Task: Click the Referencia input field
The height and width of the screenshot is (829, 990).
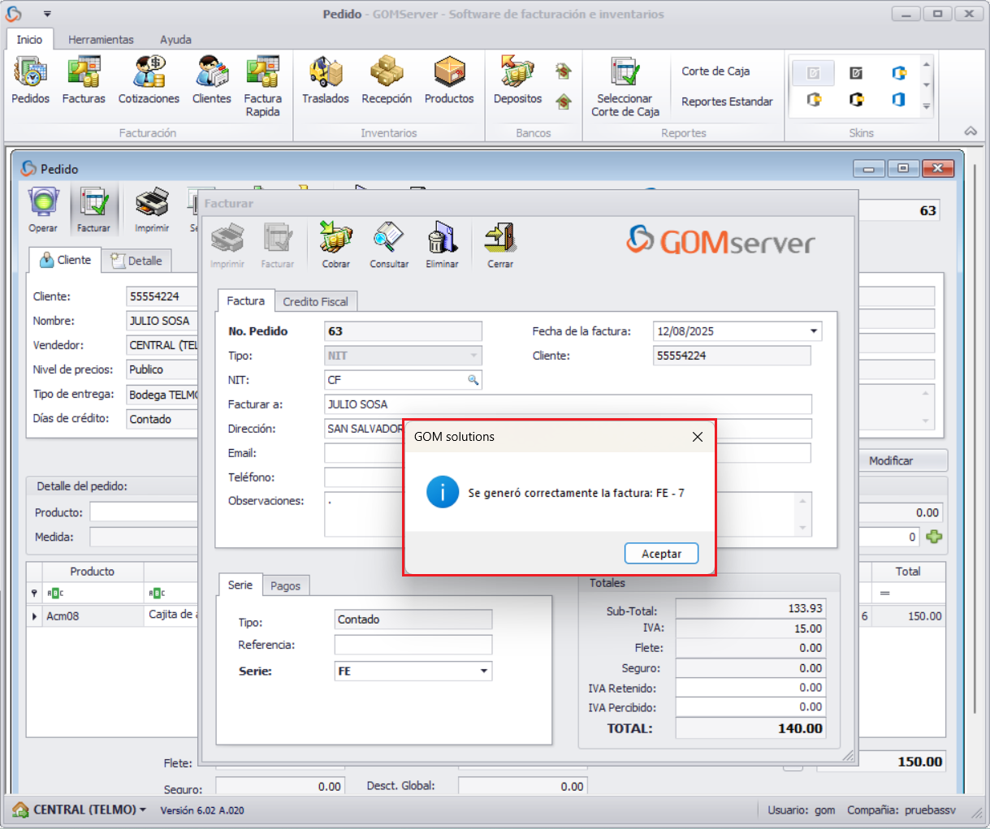Action: pyautogui.click(x=413, y=645)
